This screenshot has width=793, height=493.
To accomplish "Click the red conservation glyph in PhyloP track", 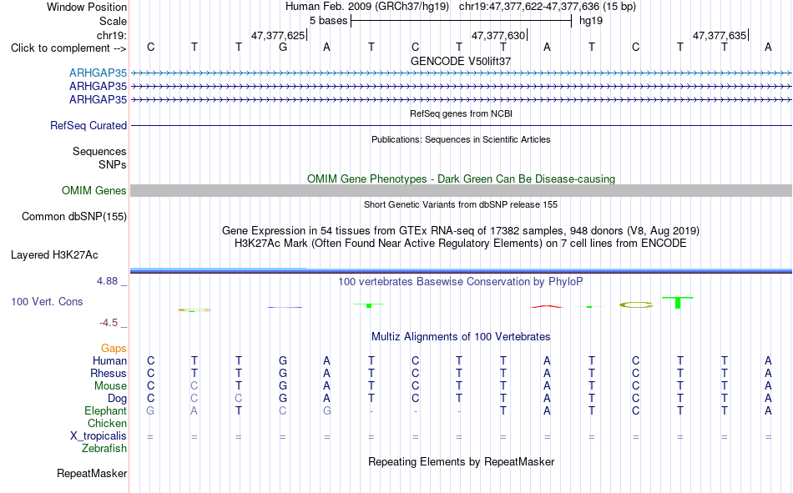I will click(x=546, y=306).
